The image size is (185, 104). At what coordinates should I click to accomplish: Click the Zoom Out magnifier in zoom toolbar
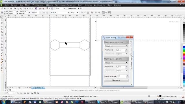pos(21,93)
